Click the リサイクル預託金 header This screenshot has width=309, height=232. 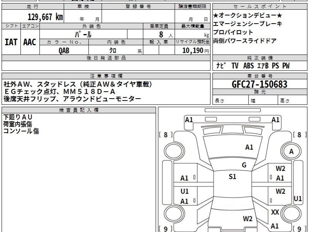click(192, 42)
